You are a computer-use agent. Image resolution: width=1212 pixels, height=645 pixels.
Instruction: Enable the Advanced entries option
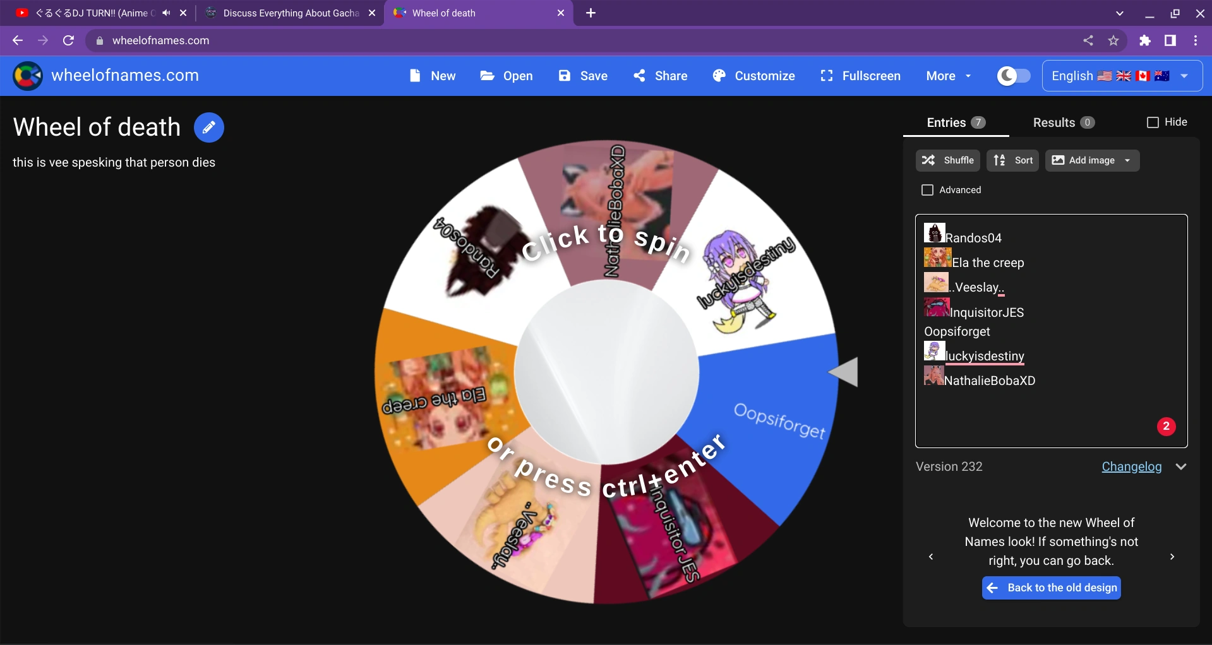click(x=927, y=189)
